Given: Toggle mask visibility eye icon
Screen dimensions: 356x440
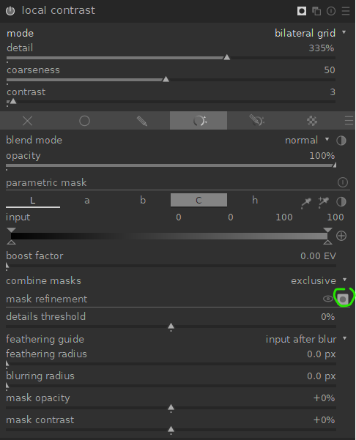Looking at the screenshot, I should point(327,299).
